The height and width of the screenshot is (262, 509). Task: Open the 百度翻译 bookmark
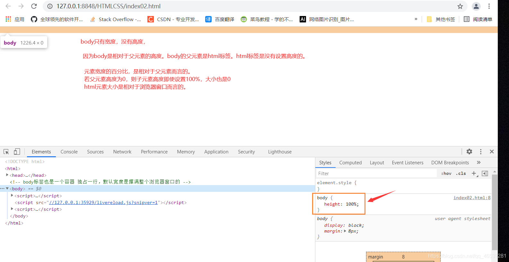pos(220,19)
